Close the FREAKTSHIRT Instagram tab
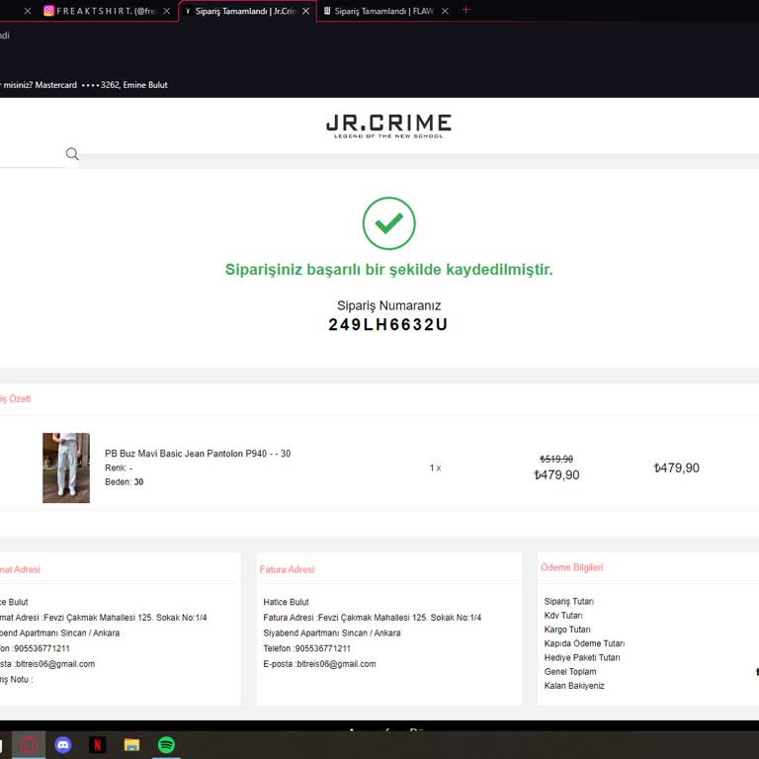This screenshot has height=759, width=759. 166,11
